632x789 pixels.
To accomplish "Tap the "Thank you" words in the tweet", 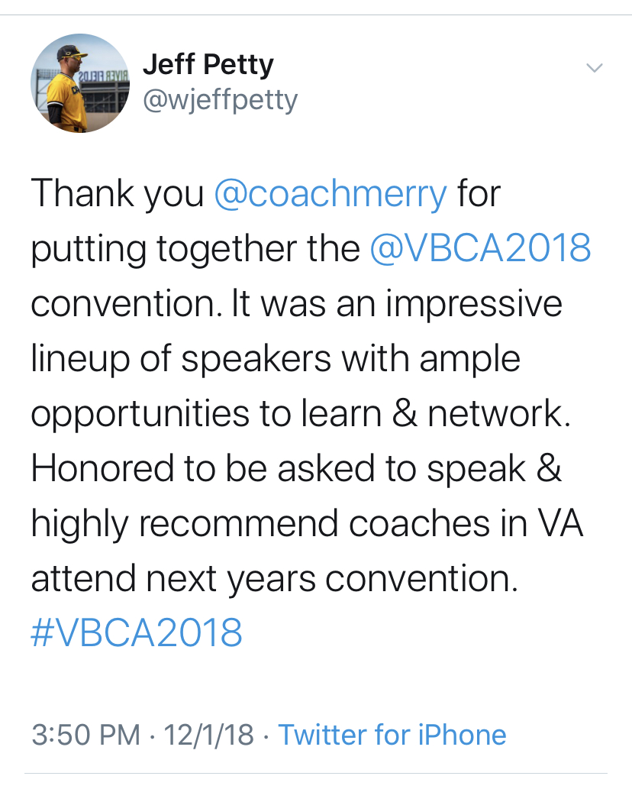I will (x=118, y=194).
